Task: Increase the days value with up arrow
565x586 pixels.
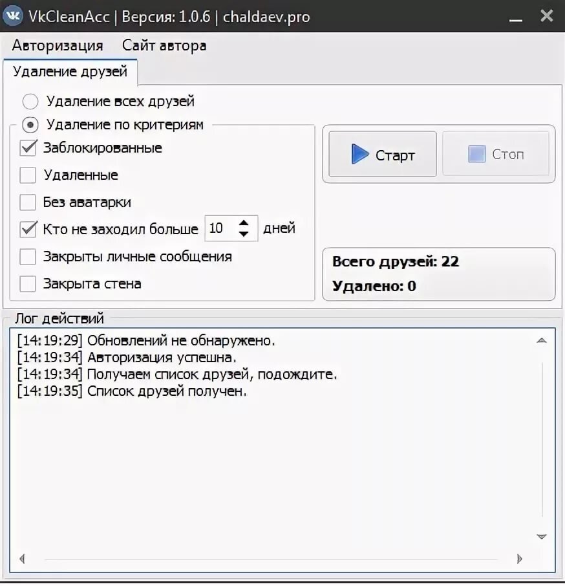Action: click(x=244, y=222)
